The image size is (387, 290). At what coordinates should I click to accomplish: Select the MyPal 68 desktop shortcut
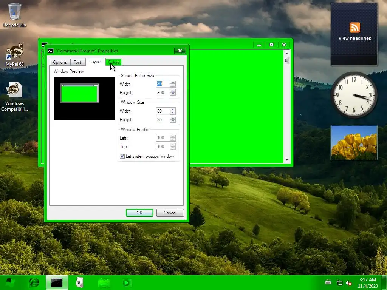pos(15,55)
